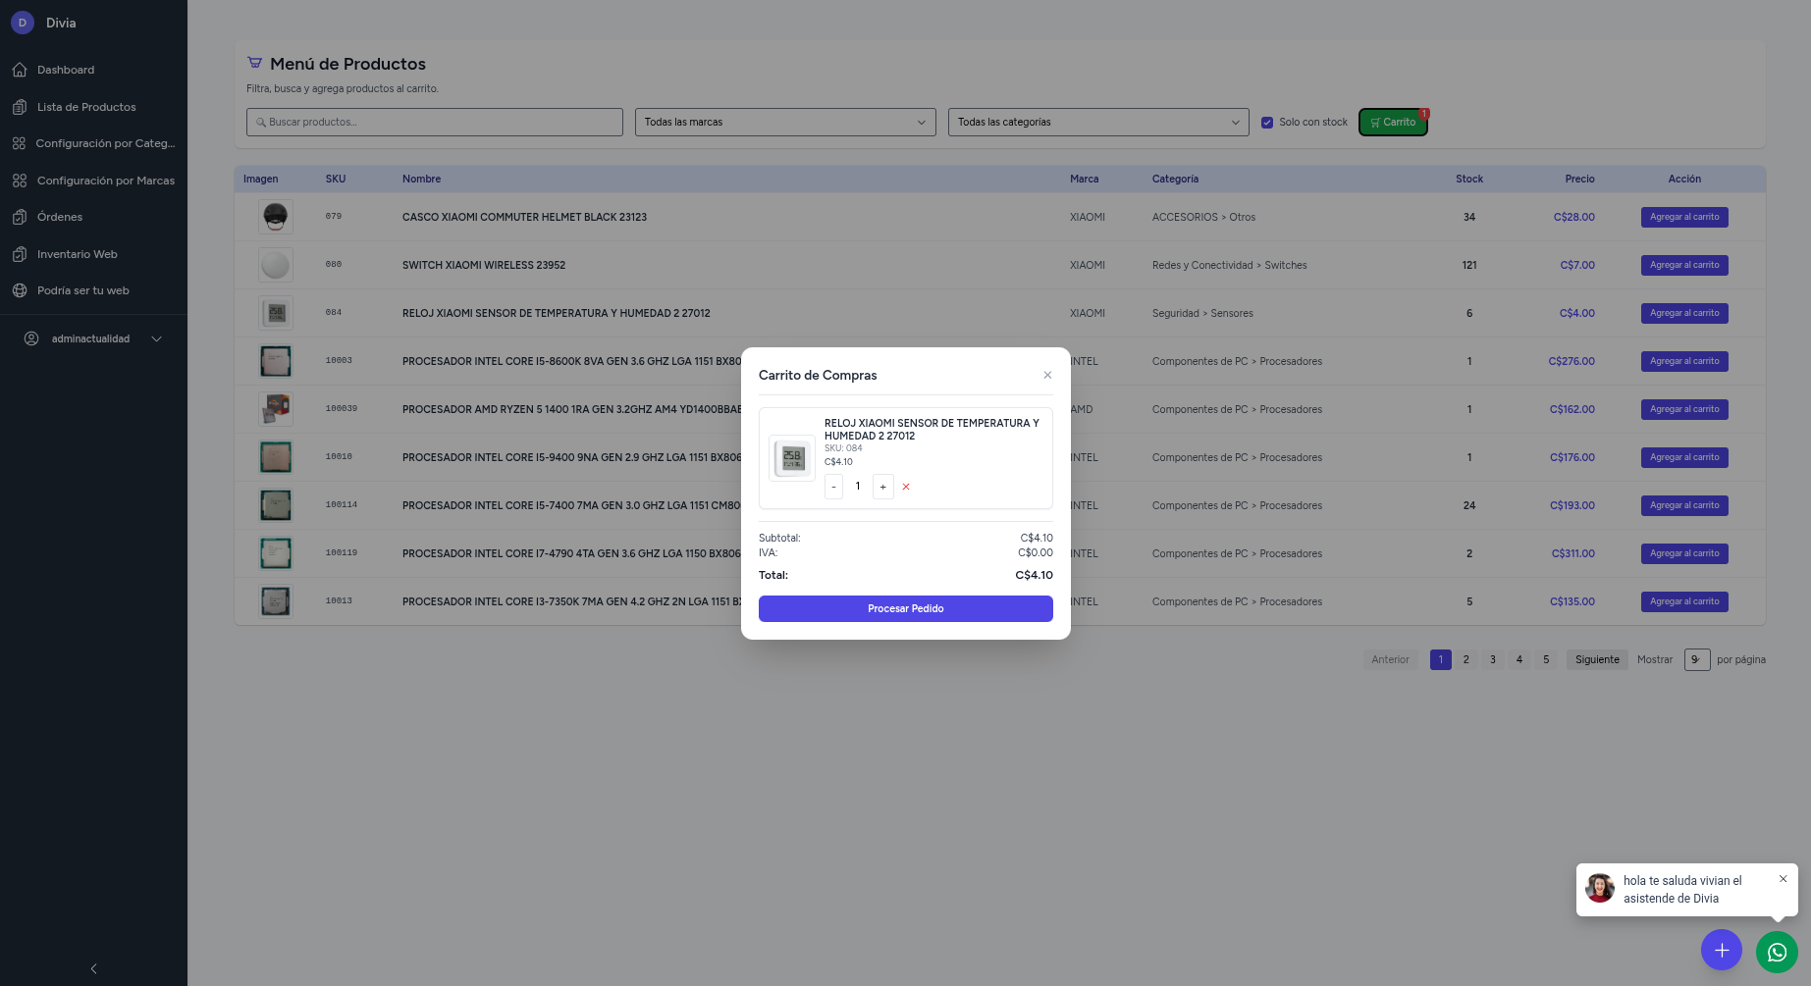Open the Todas las marcas dropdown
The height and width of the screenshot is (986, 1811).
click(784, 123)
